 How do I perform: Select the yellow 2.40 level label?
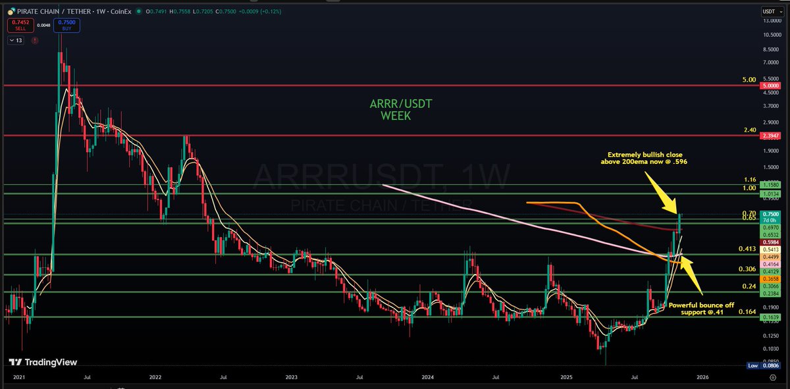(749, 130)
